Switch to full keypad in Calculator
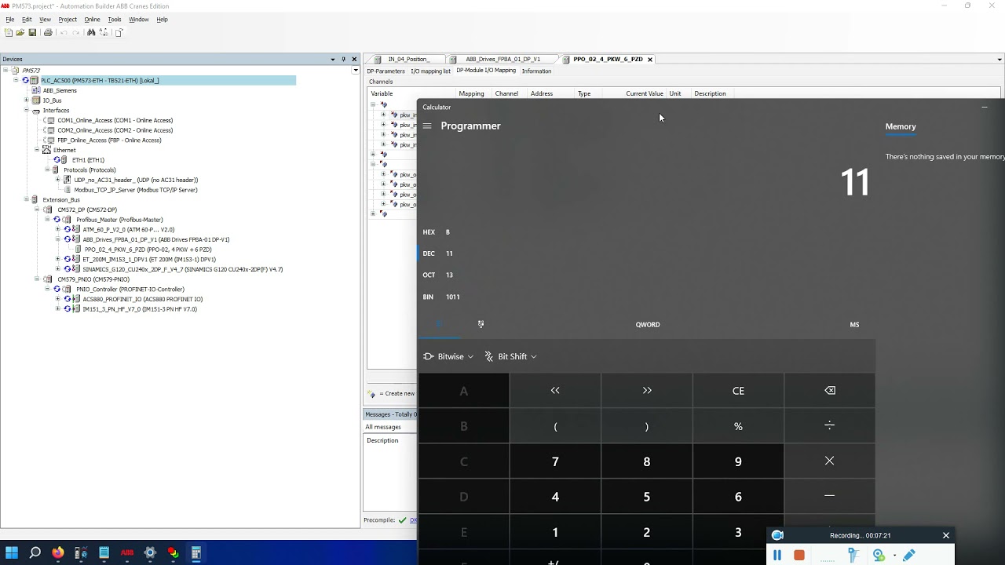The height and width of the screenshot is (565, 1005). 439,324
